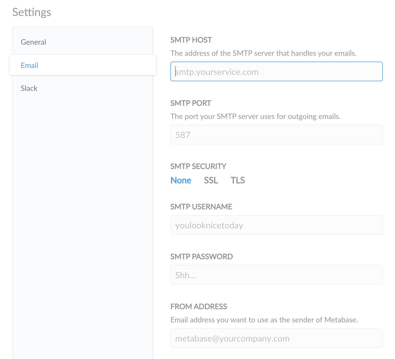Click into the SMTP Port field

coord(276,135)
